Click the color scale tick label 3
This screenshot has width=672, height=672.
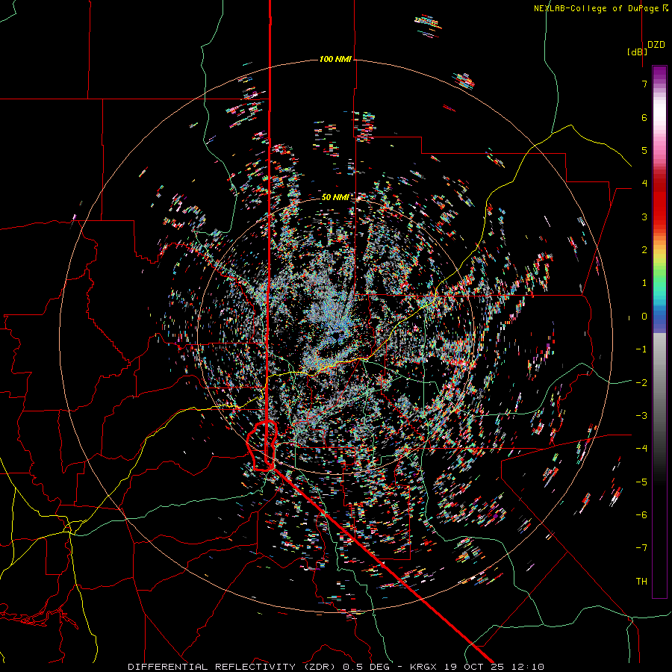pos(644,217)
